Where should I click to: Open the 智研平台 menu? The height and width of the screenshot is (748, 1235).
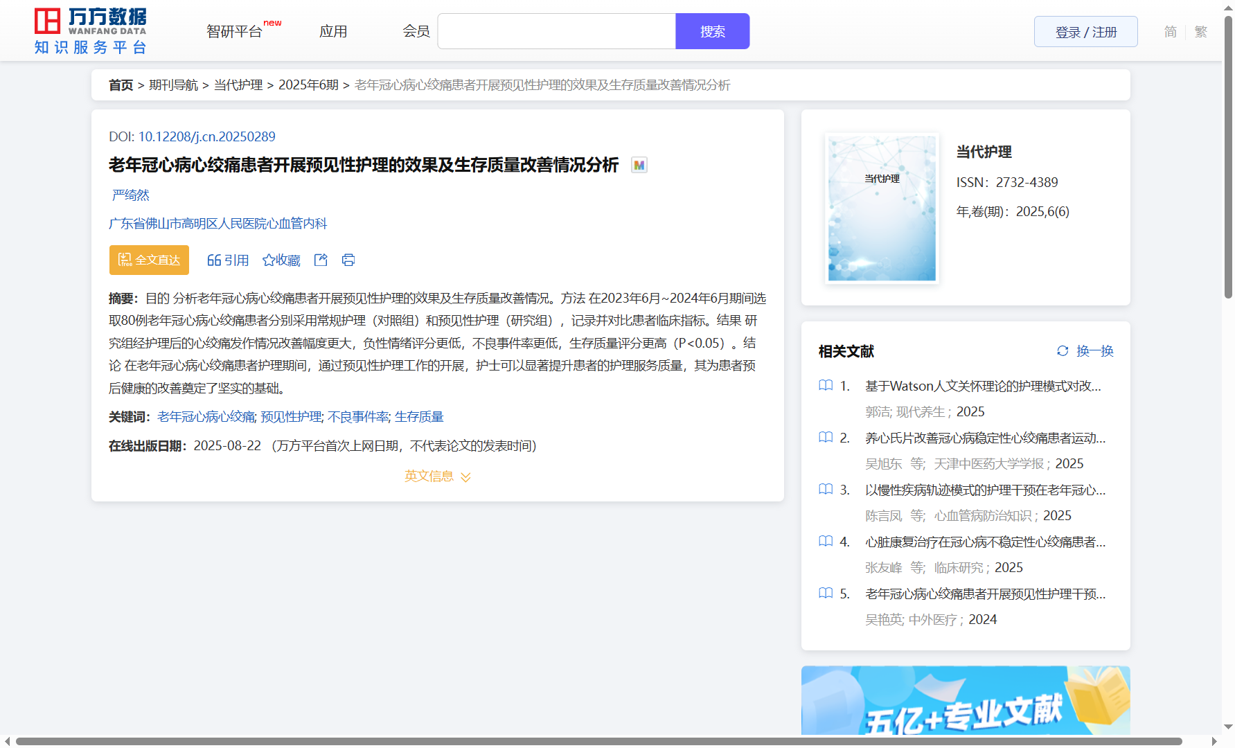pos(235,32)
